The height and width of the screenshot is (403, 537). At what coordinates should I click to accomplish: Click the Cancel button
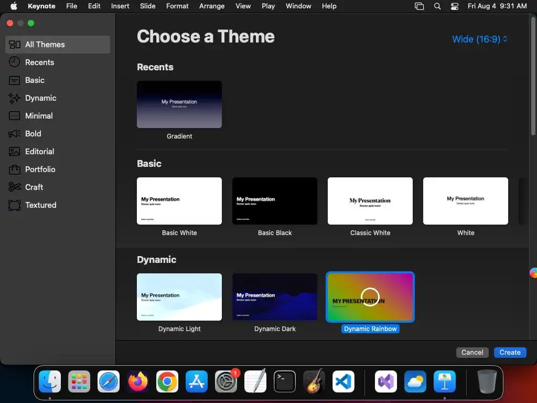pos(472,352)
